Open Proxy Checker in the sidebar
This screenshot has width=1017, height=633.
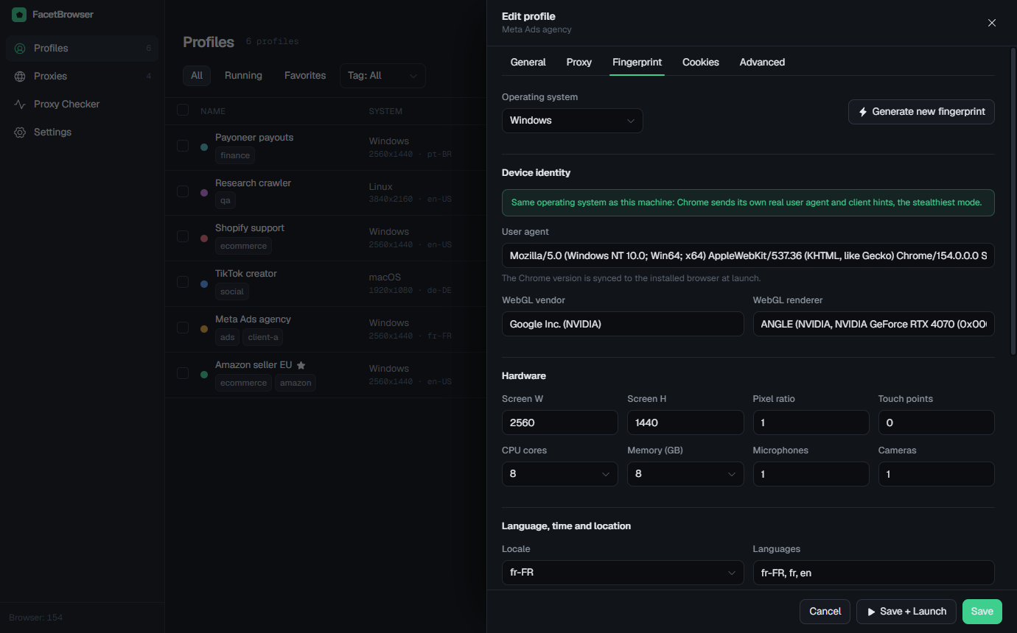[x=82, y=104]
